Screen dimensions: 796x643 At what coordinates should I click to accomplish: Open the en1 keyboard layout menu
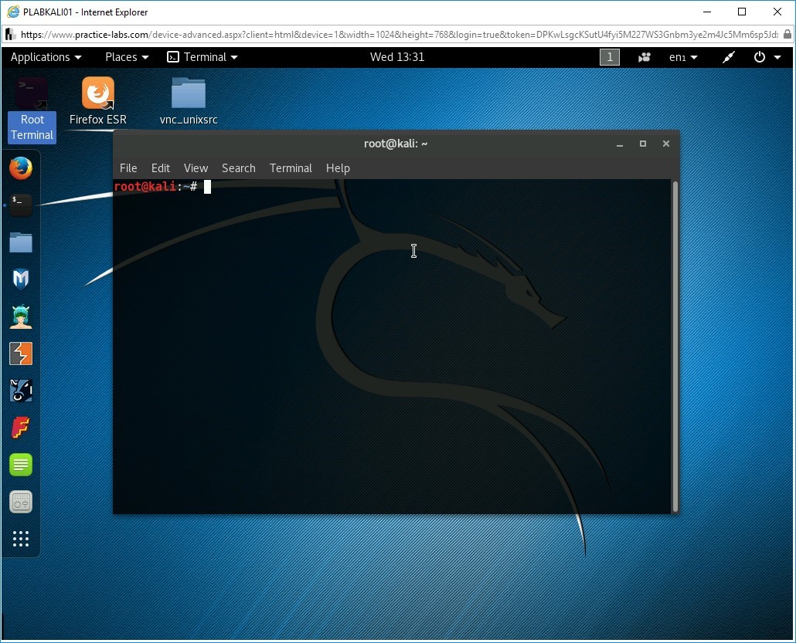pos(683,57)
